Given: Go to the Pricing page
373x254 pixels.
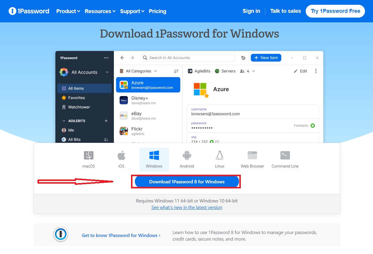Looking at the screenshot, I should [157, 11].
